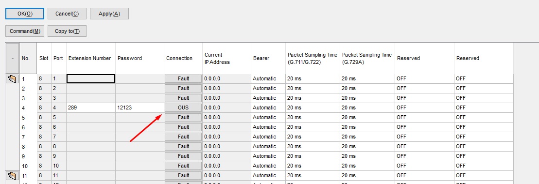Click the Cancel(C) button
The image size is (539, 184).
(x=67, y=14)
